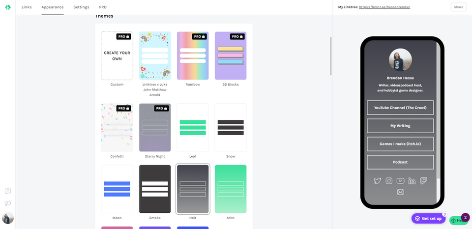Switch to the Links tab
This screenshot has height=229, width=472.
coord(27,7)
